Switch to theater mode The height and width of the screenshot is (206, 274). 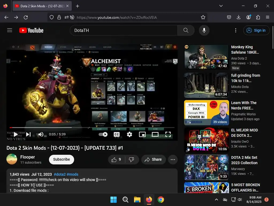155,134
